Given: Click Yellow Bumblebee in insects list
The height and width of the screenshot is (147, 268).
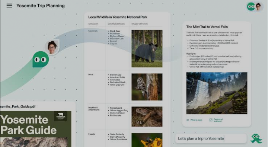Looking at the screenshot, I should click(119, 139).
